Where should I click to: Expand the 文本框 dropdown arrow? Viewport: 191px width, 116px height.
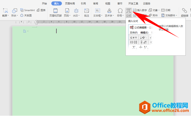(x=102, y=15)
